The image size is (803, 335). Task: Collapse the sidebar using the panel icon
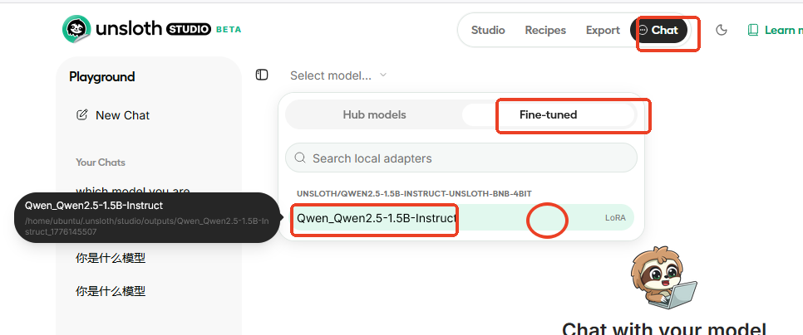(262, 75)
